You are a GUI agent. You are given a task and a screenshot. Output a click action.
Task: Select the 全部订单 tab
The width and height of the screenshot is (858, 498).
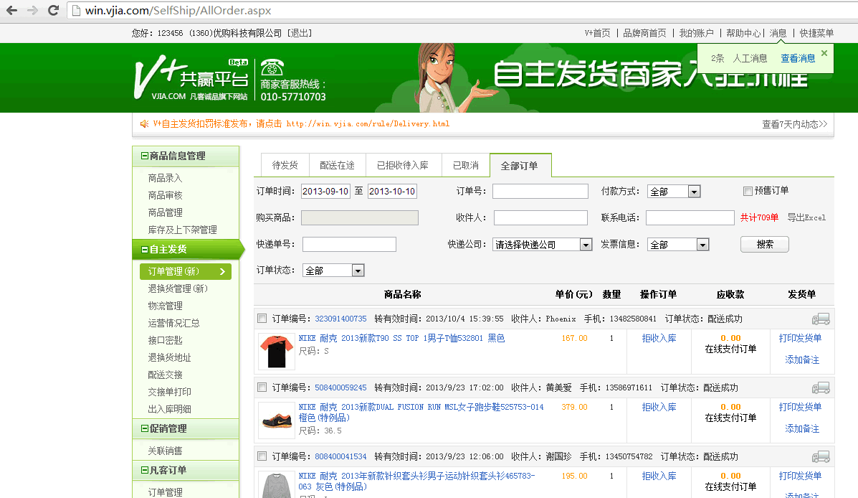[520, 166]
